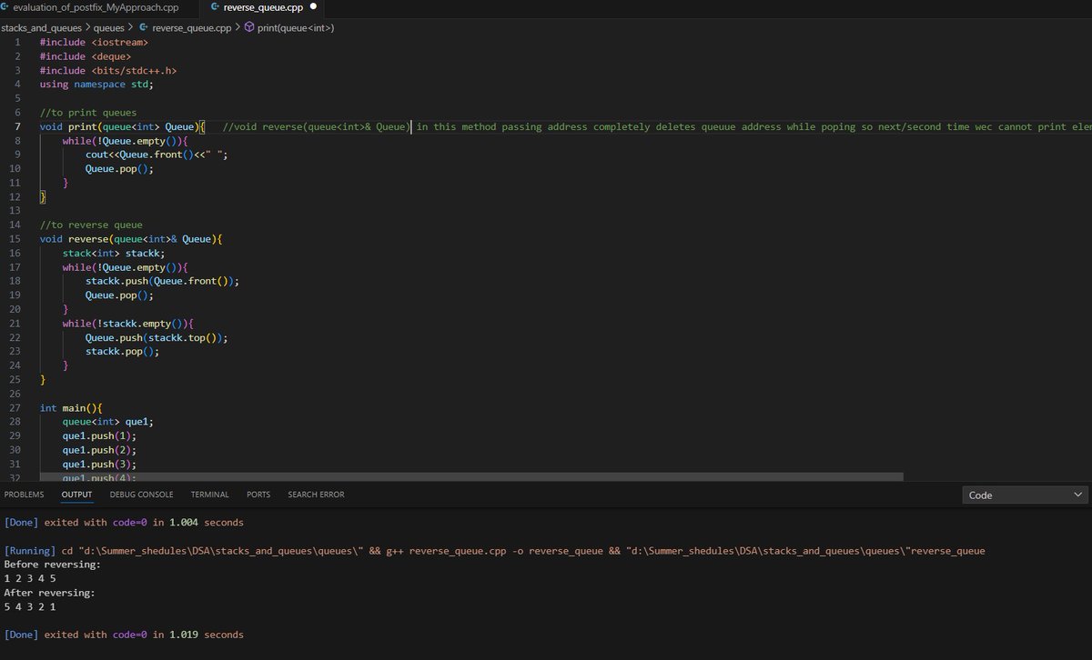Click the '//to reverse queue' comment
The width and height of the screenshot is (1092, 660).
(x=91, y=225)
